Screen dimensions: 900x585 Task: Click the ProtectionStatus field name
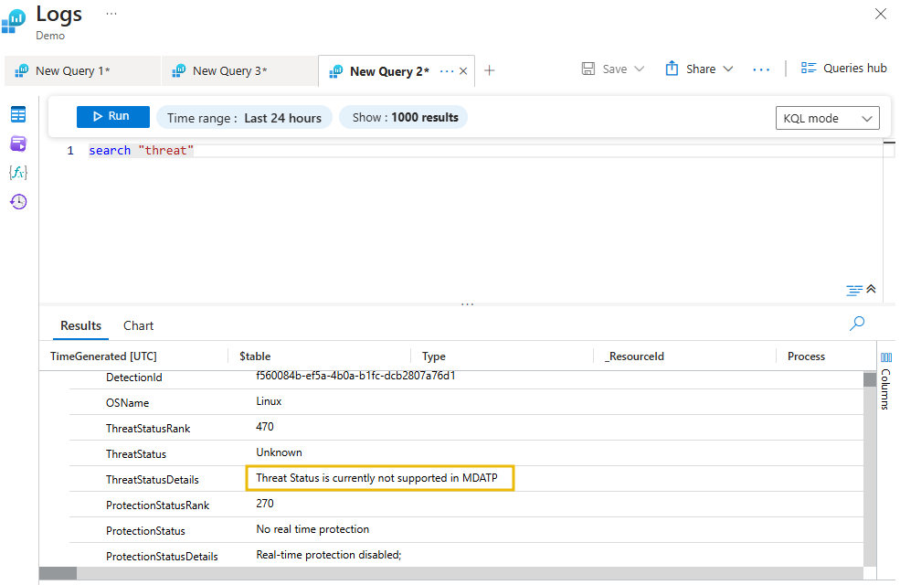point(145,531)
